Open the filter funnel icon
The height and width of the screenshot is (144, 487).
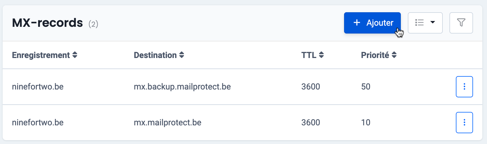[x=461, y=23]
